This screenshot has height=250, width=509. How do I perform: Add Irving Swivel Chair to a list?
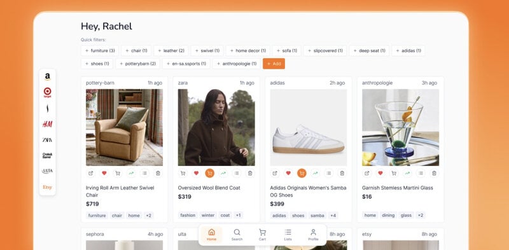coord(144,174)
